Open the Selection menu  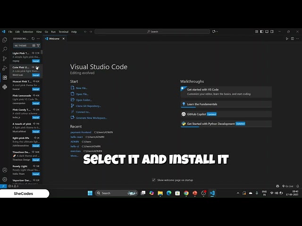[x=28, y=32]
